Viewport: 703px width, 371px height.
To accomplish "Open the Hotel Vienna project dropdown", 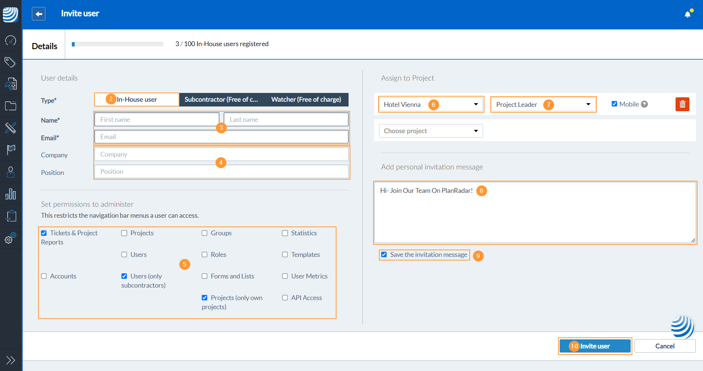I will click(431, 105).
